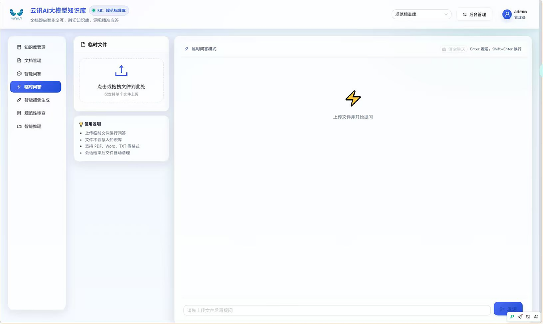Click the yellow lightning bolt icon
This screenshot has height=324, width=543.
click(x=353, y=98)
